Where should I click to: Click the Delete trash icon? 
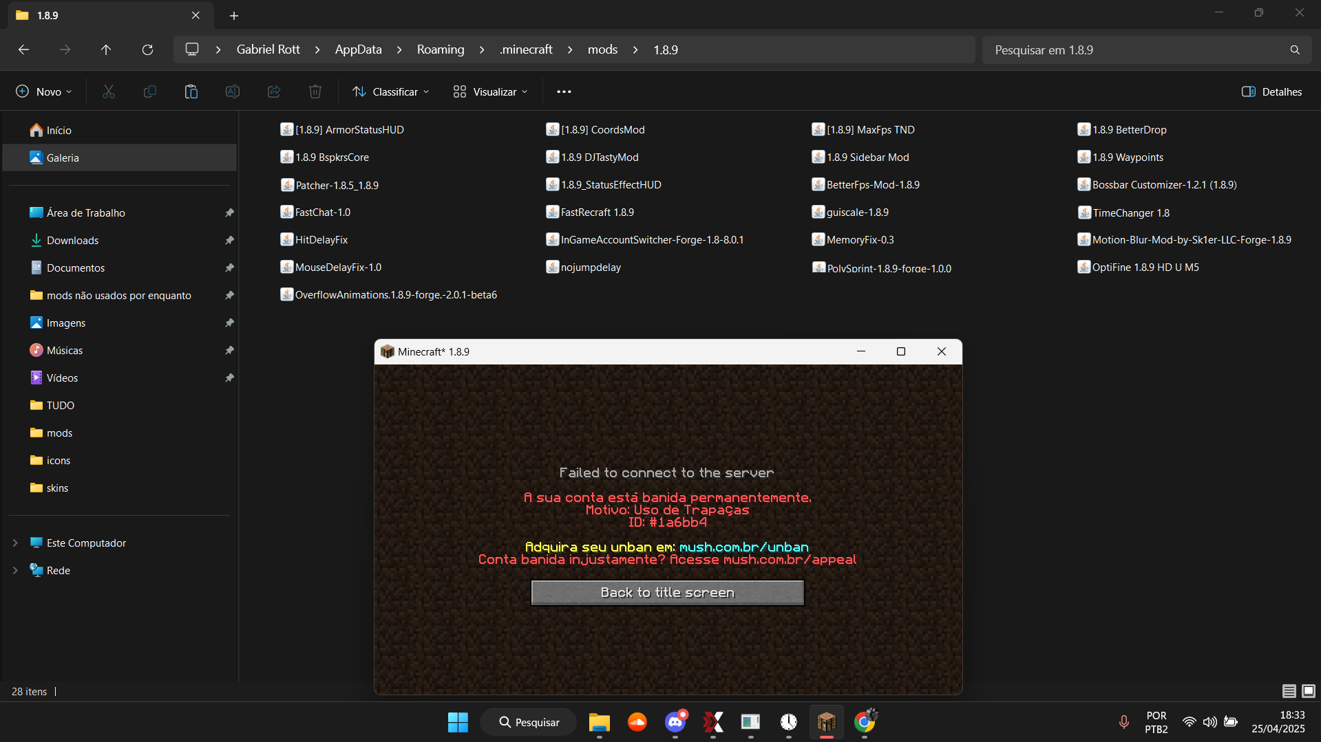click(315, 91)
